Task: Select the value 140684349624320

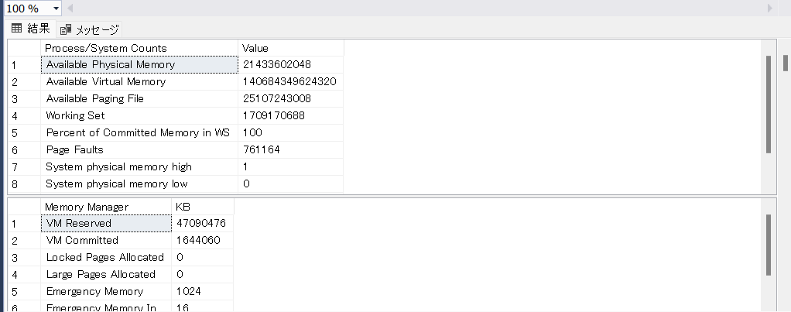Action: tap(290, 82)
